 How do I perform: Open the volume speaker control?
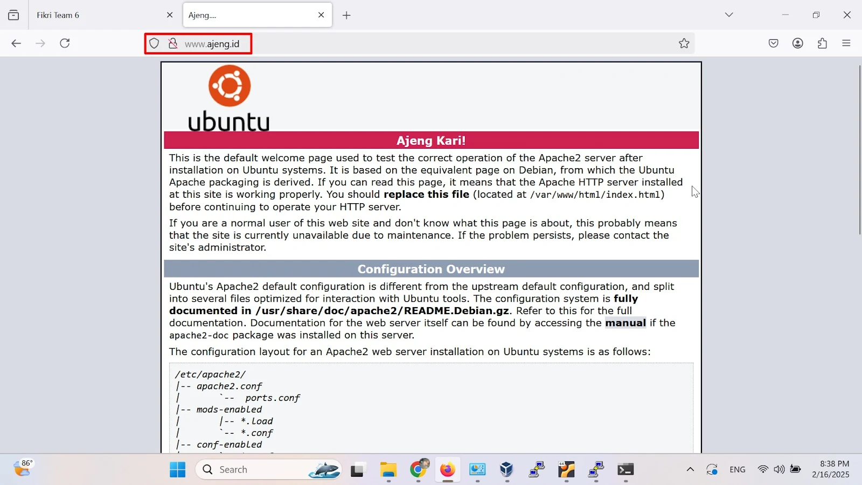[x=779, y=469]
